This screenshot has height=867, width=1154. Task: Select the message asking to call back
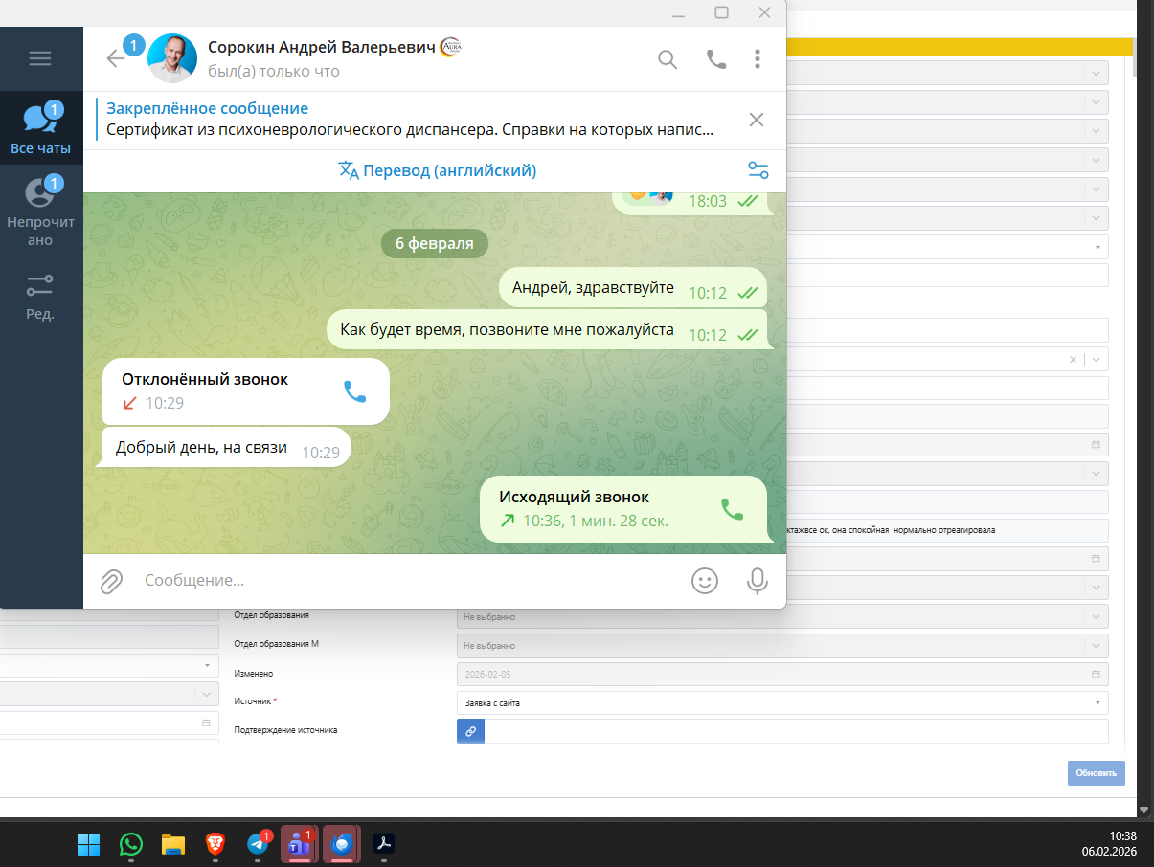tap(547, 330)
